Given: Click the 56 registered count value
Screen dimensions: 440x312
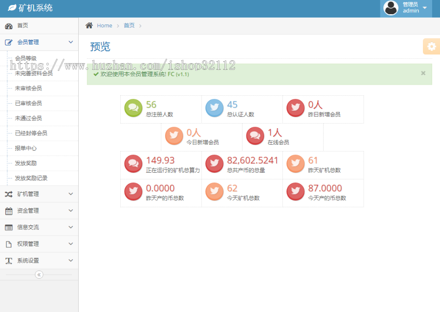Looking at the screenshot, I should point(151,105).
